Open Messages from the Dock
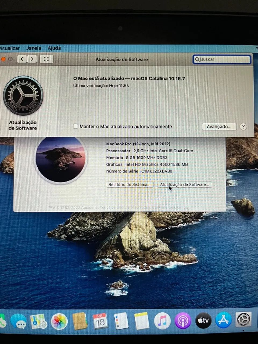This screenshot has height=344, width=258. pos(19,321)
